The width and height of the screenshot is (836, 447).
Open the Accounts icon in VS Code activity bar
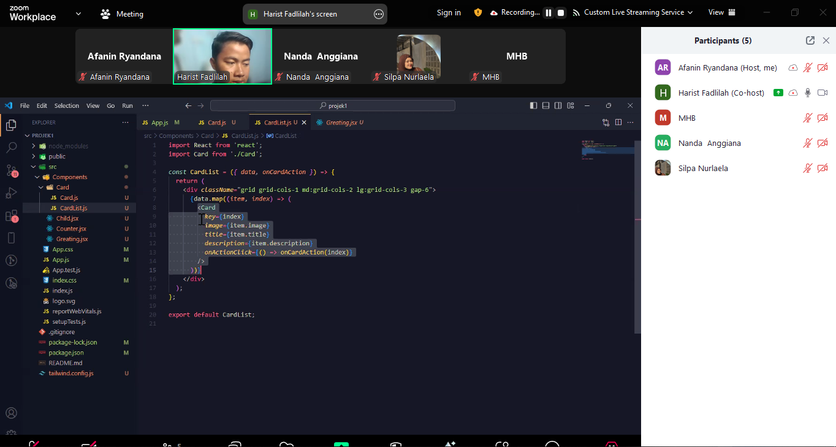click(x=11, y=413)
